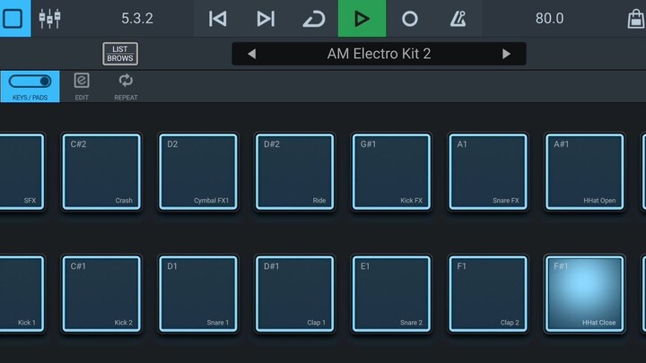Viewport: 646px width, 363px height.
Task: Open the shop bag icon
Action: pos(635,18)
